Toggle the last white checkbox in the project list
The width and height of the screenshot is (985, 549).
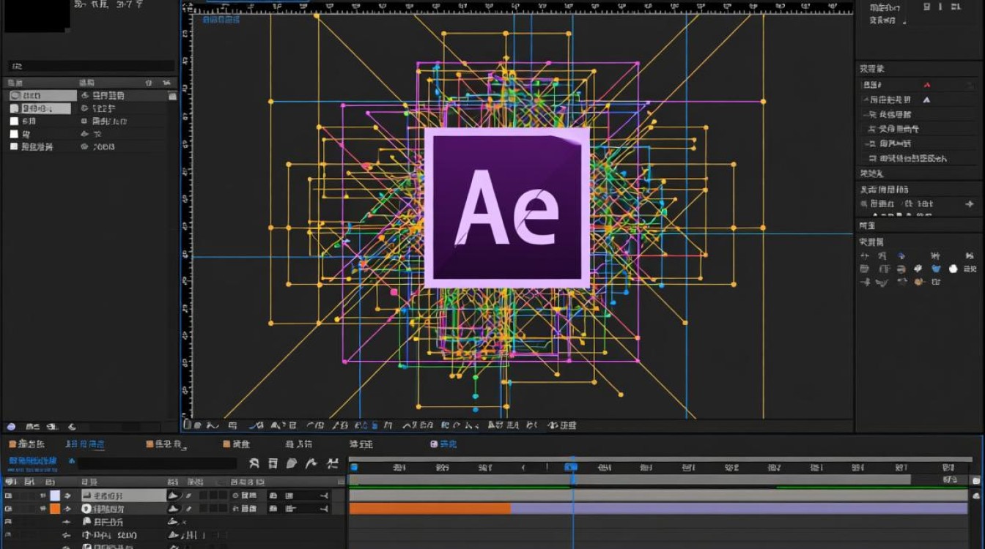pyautogui.click(x=14, y=146)
